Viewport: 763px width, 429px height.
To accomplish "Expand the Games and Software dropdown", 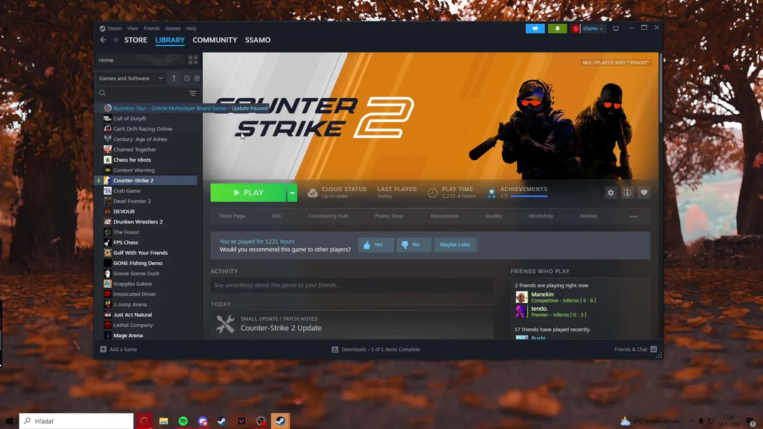I will tap(131, 78).
